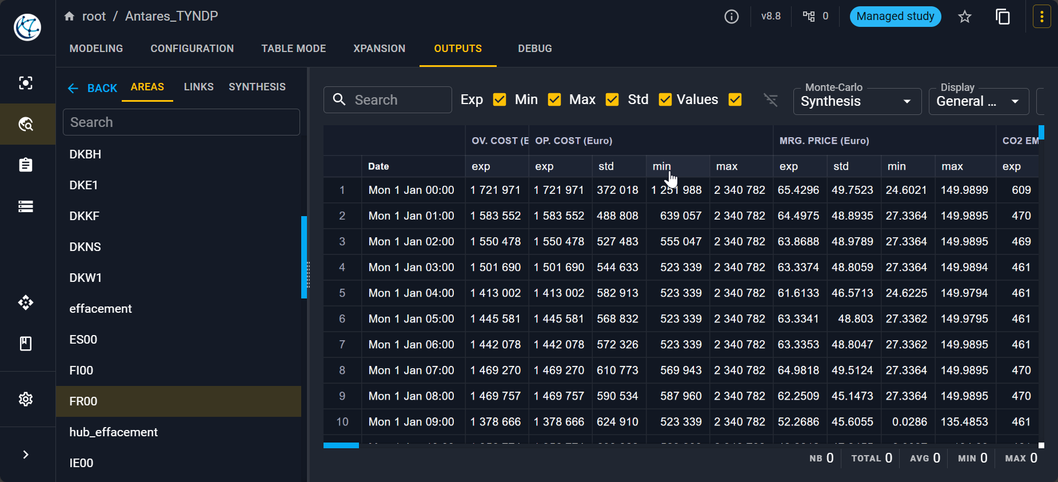Switch to the CONFIGURATION tab
The height and width of the screenshot is (482, 1058).
pos(192,49)
